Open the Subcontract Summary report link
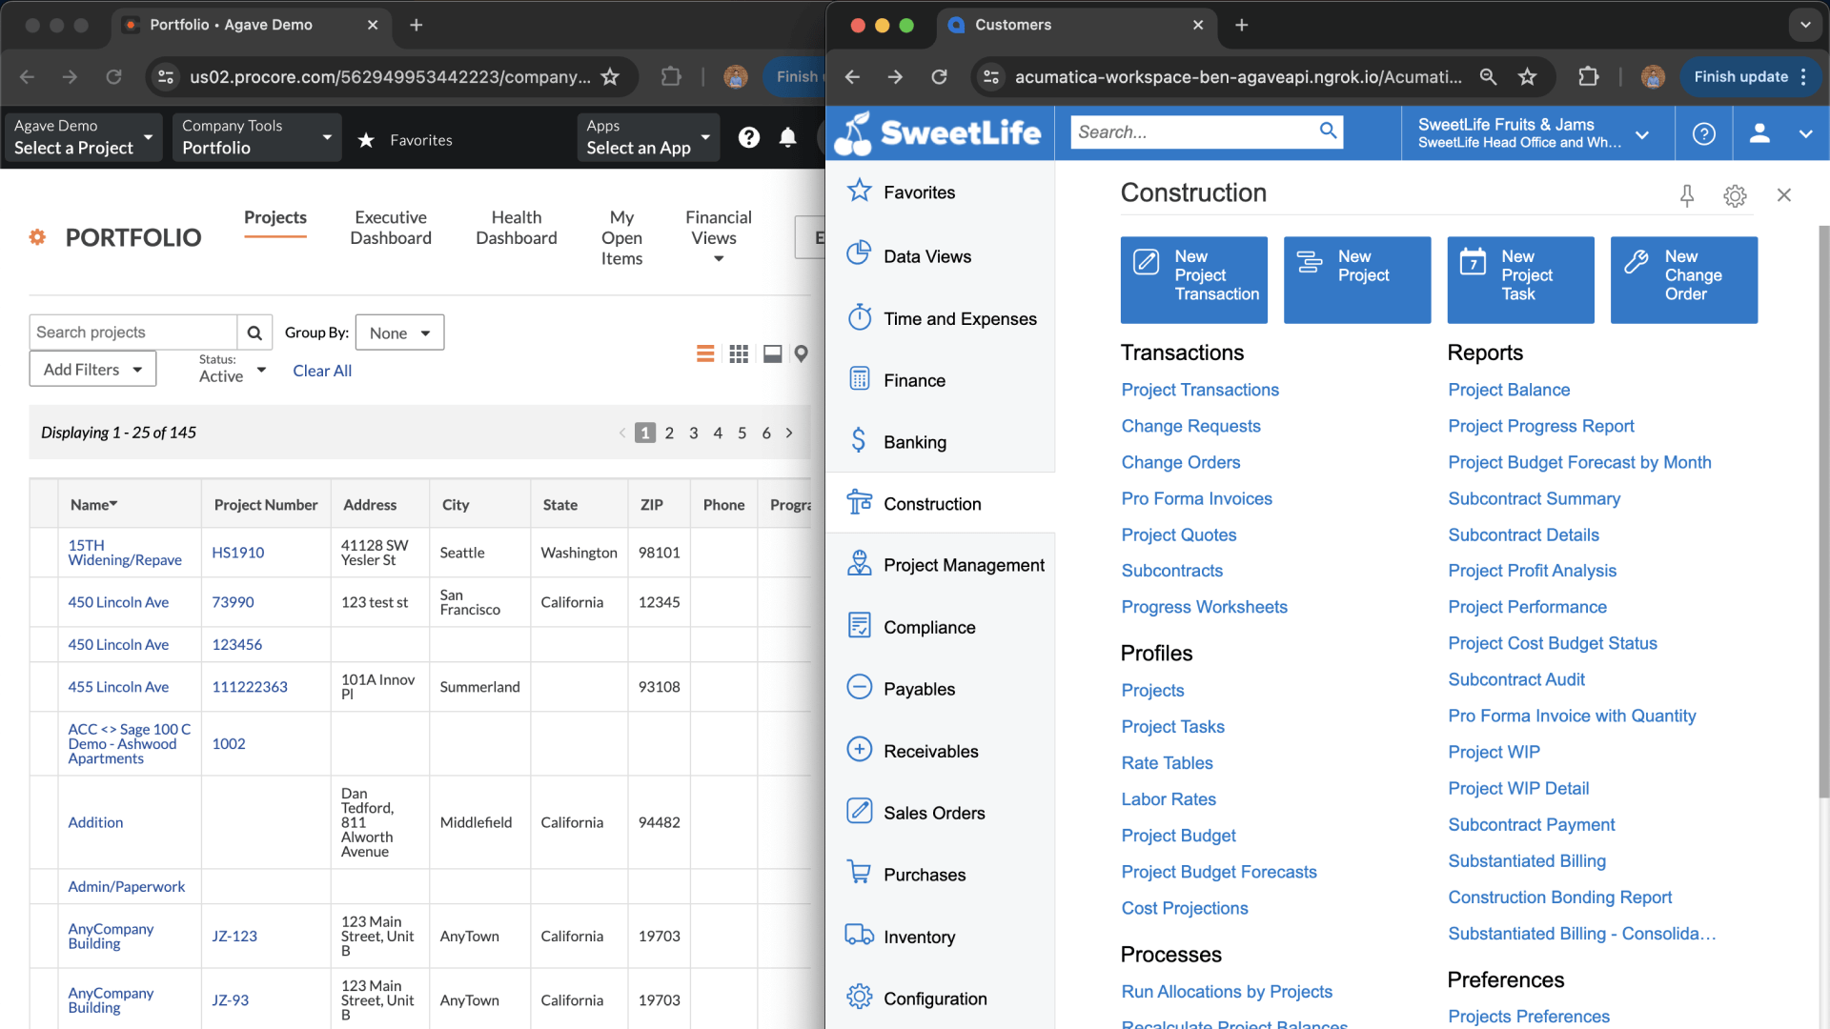Screen dimensions: 1830x1029 pos(1534,498)
